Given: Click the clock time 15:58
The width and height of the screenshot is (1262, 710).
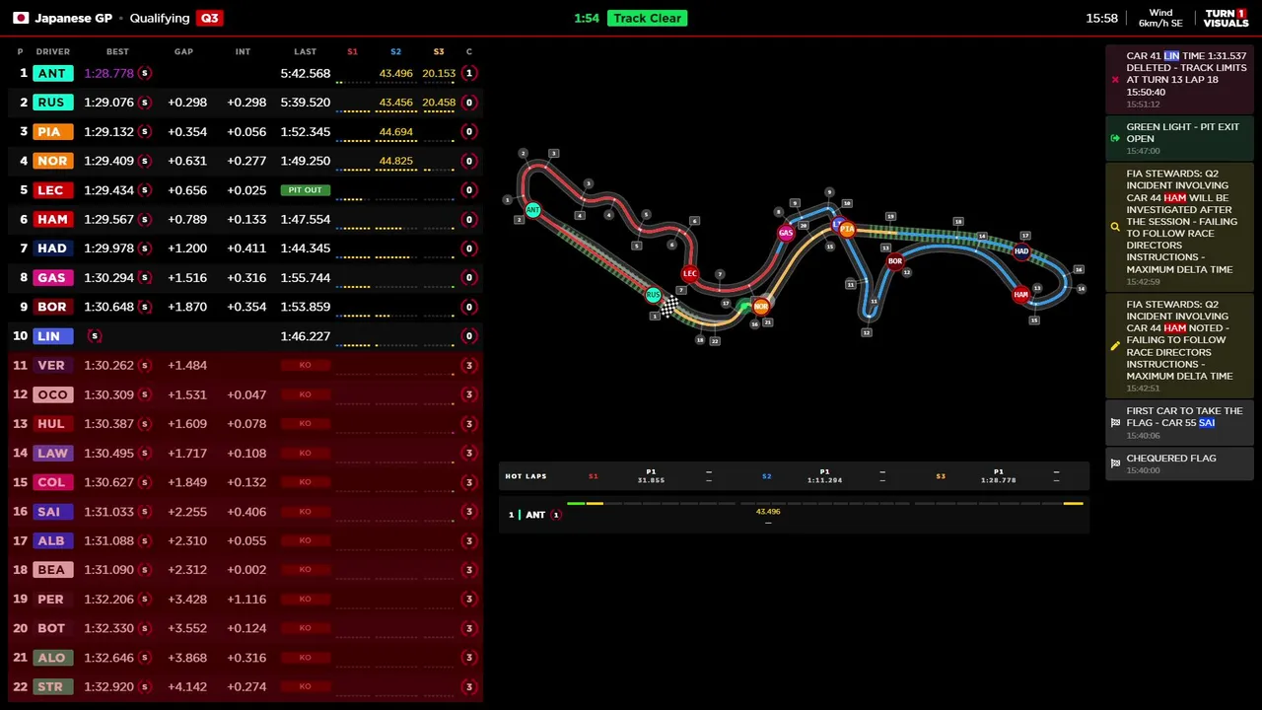Looking at the screenshot, I should (x=1101, y=18).
